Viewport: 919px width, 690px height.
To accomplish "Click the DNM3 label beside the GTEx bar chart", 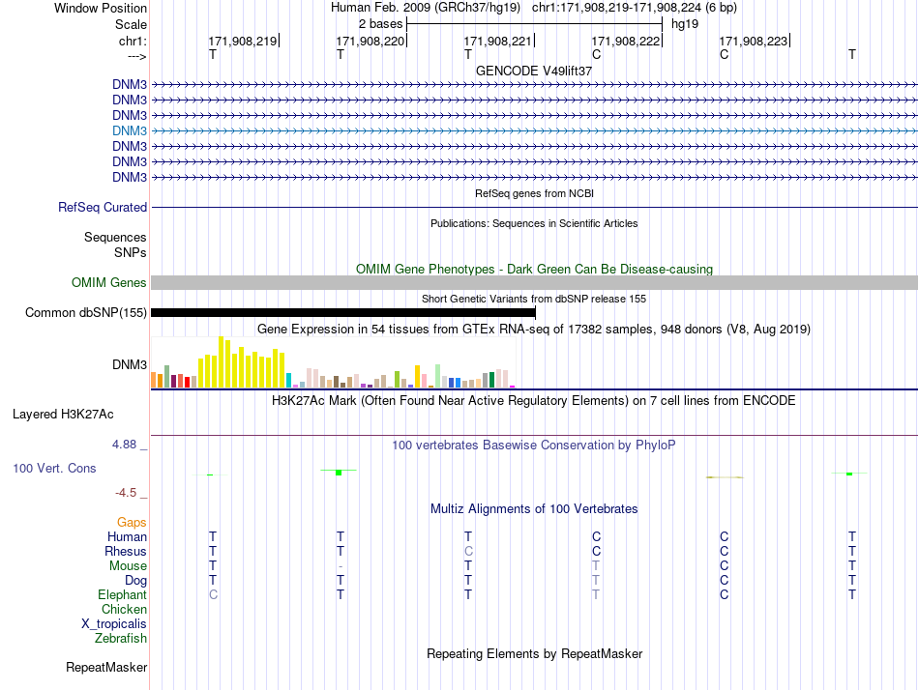I will pyautogui.click(x=130, y=365).
